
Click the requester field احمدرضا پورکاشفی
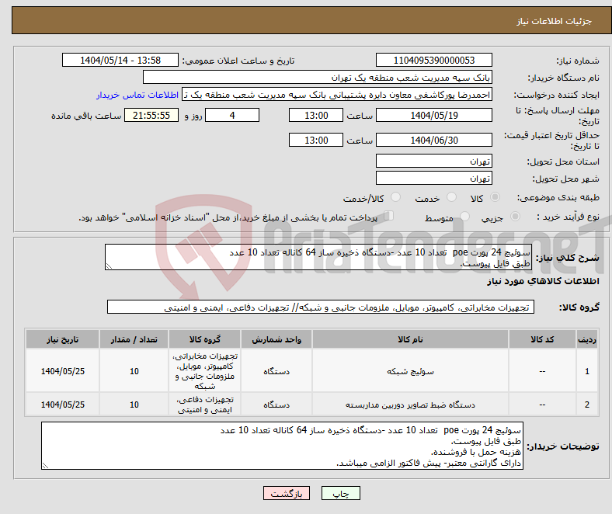337,95
